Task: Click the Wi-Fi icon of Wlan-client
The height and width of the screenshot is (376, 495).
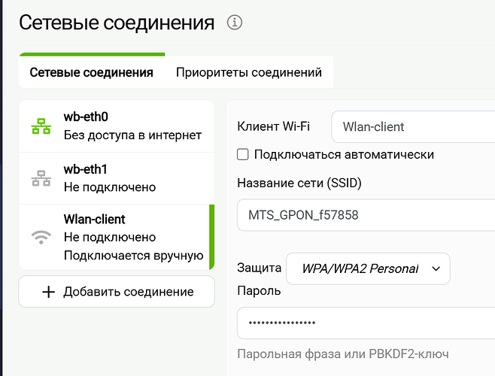Action: point(41,237)
